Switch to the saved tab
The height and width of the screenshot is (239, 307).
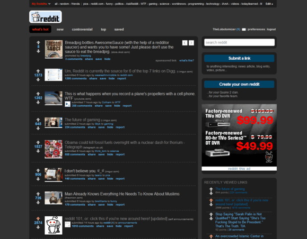pyautogui.click(x=119, y=30)
